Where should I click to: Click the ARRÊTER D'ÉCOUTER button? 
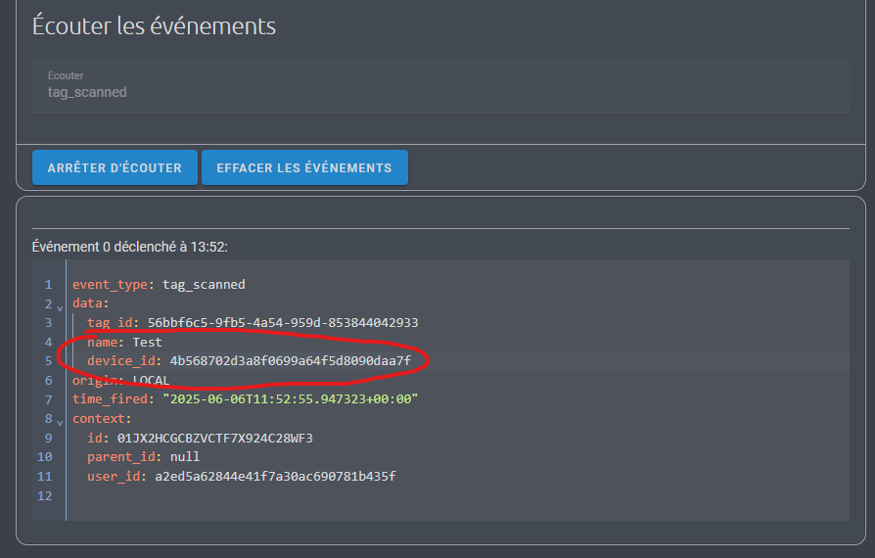(x=115, y=167)
